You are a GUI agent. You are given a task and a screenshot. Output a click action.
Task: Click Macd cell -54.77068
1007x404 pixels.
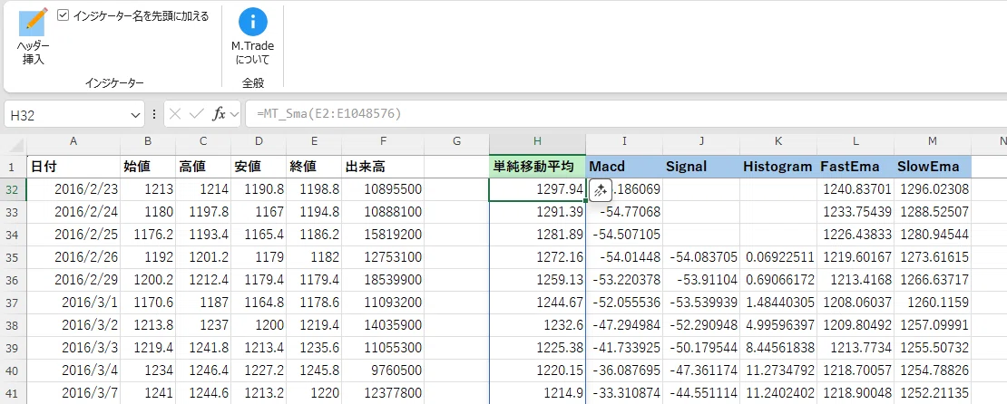point(624,212)
